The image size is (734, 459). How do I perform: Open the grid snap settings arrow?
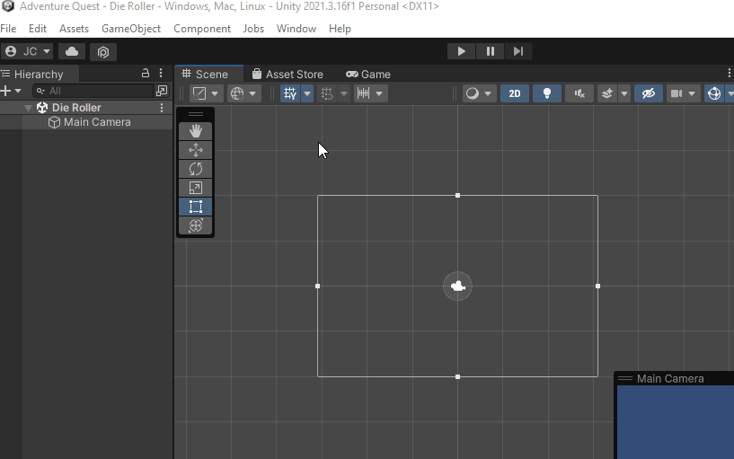(x=343, y=93)
